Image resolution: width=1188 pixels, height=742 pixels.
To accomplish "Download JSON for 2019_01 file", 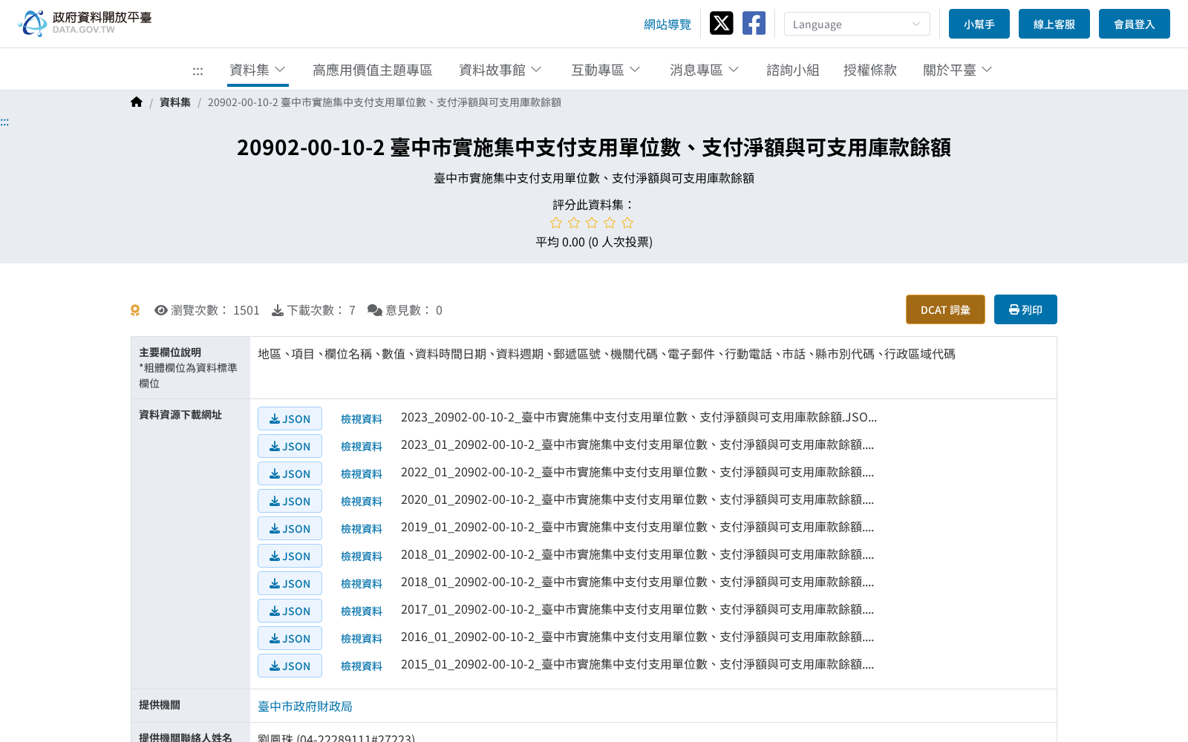I will coord(290,528).
